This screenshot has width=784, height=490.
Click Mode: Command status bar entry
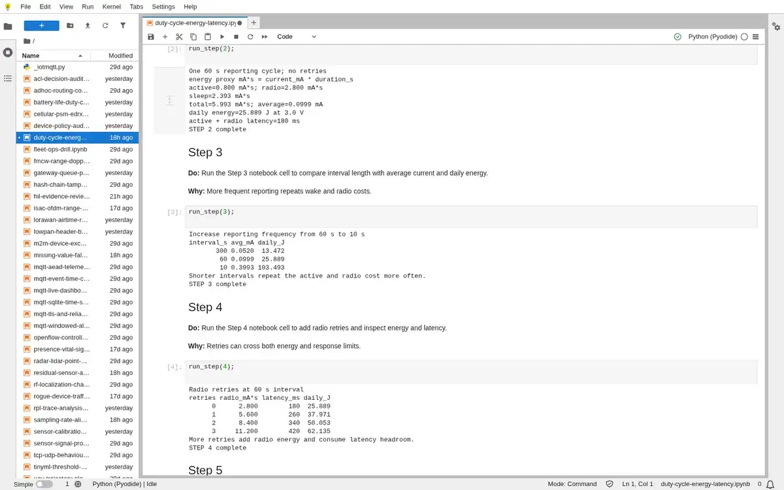tap(572, 484)
